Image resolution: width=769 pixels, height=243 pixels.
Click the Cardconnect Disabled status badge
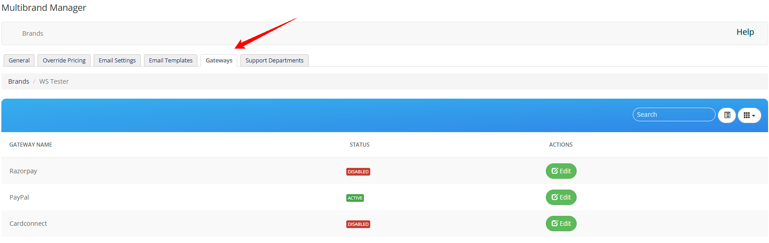click(x=358, y=224)
